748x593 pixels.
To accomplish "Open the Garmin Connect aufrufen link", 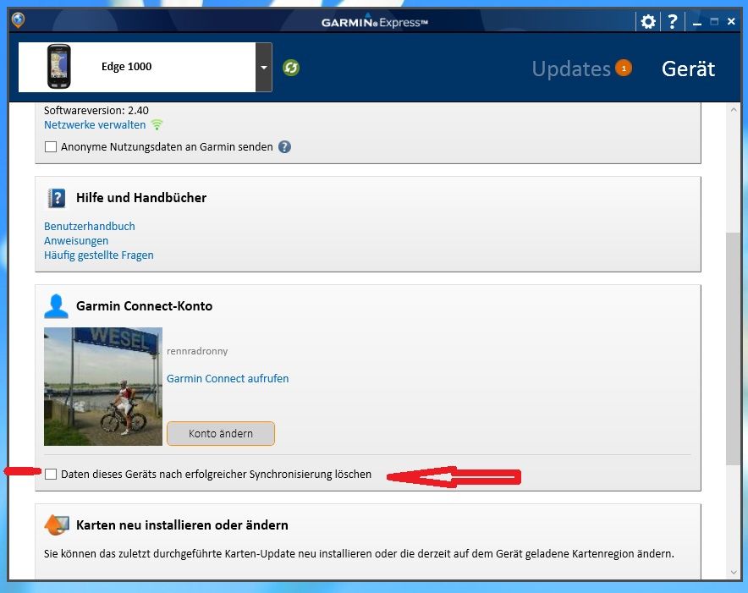I will coord(228,379).
